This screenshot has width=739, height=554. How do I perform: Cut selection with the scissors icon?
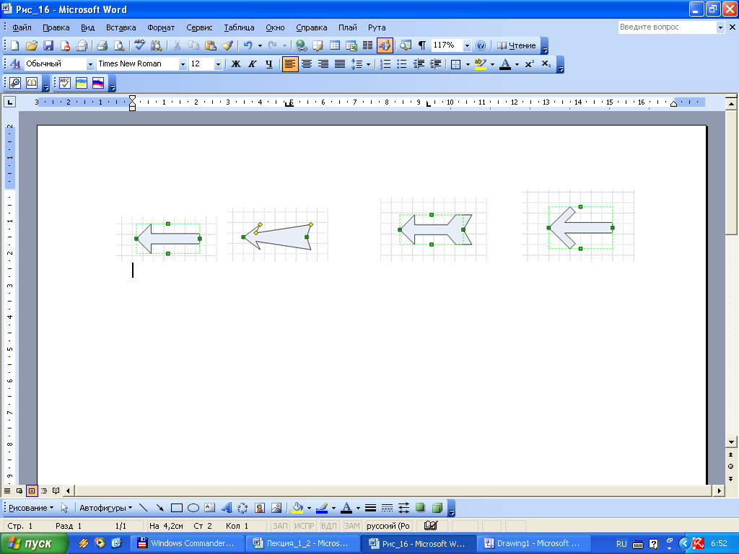tap(178, 45)
